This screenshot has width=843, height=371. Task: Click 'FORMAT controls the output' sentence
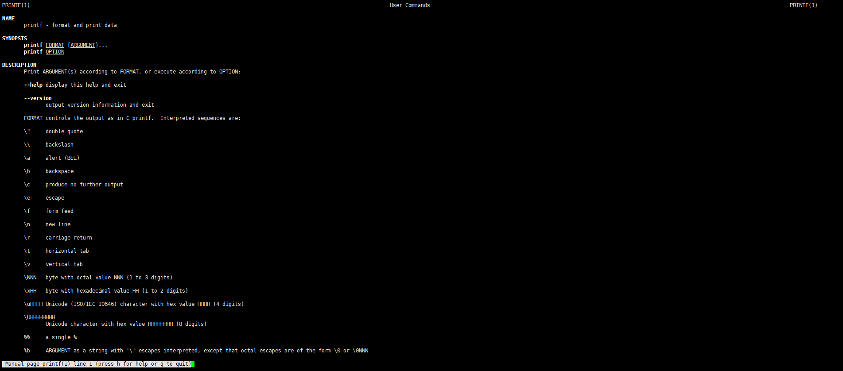pyautogui.click(x=132, y=118)
